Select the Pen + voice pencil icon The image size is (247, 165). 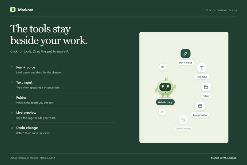[x=185, y=54]
